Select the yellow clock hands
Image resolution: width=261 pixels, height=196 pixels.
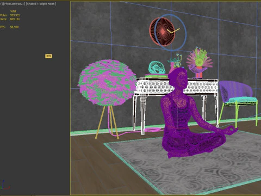(173, 31)
